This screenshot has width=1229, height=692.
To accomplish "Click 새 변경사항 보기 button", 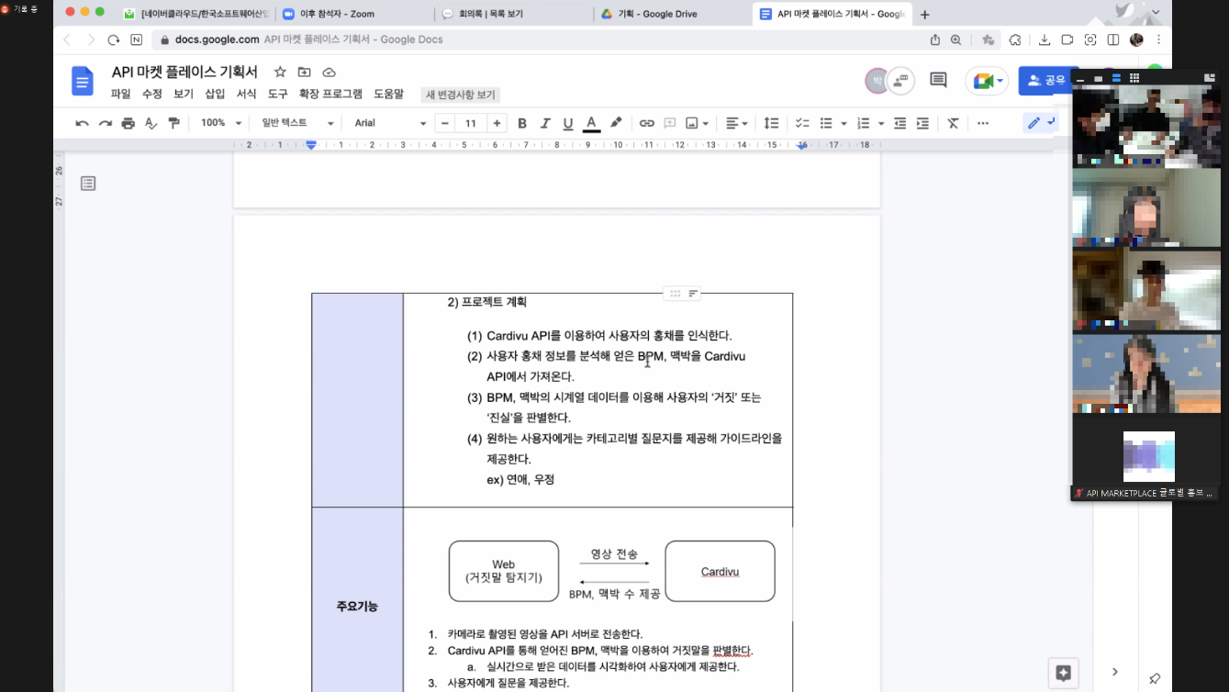I will (x=460, y=95).
